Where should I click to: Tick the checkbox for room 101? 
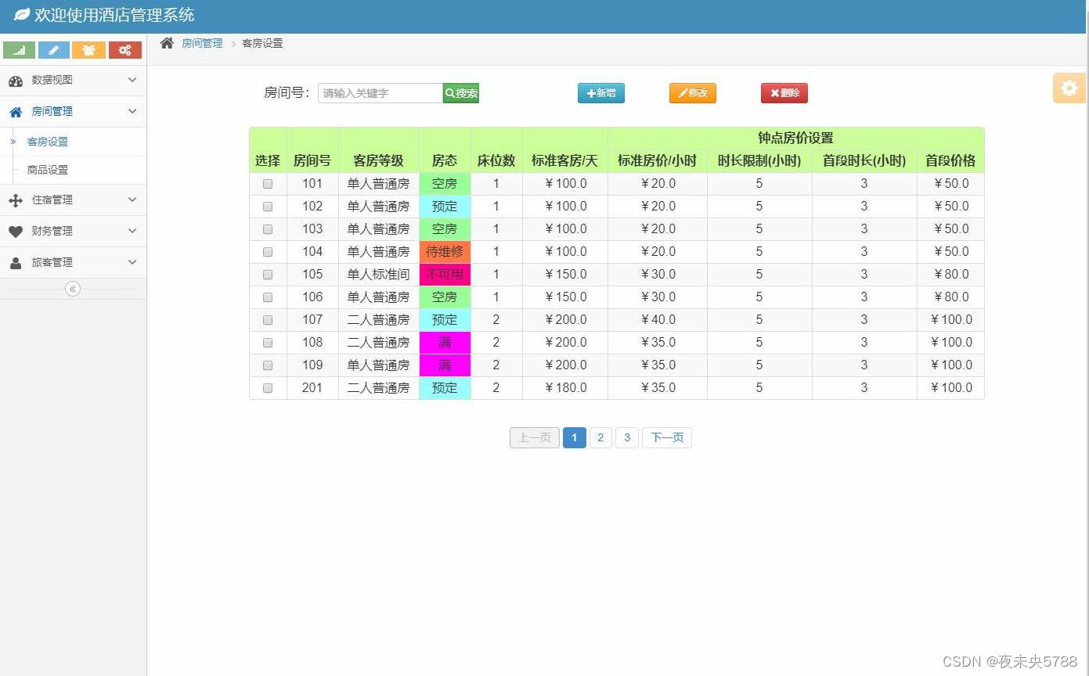pos(268,184)
